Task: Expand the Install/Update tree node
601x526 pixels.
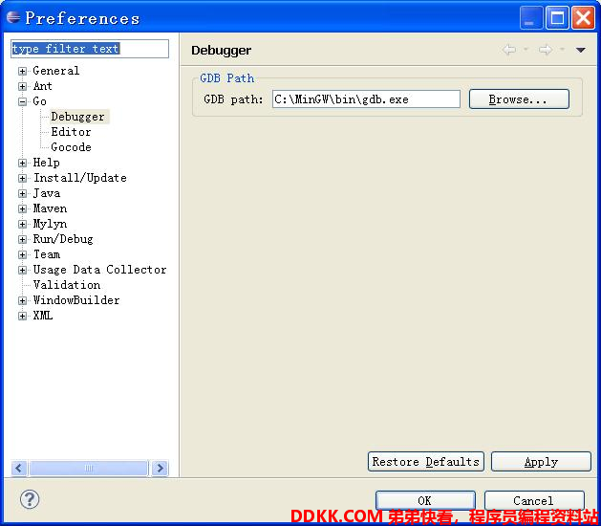Action: 23,179
